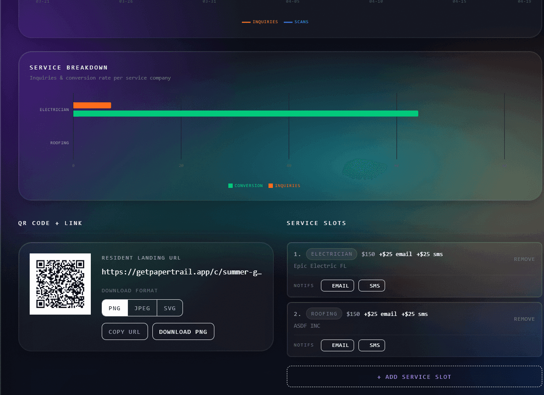The height and width of the screenshot is (395, 544).
Task: Click the Copy URL button
Action: 125,332
